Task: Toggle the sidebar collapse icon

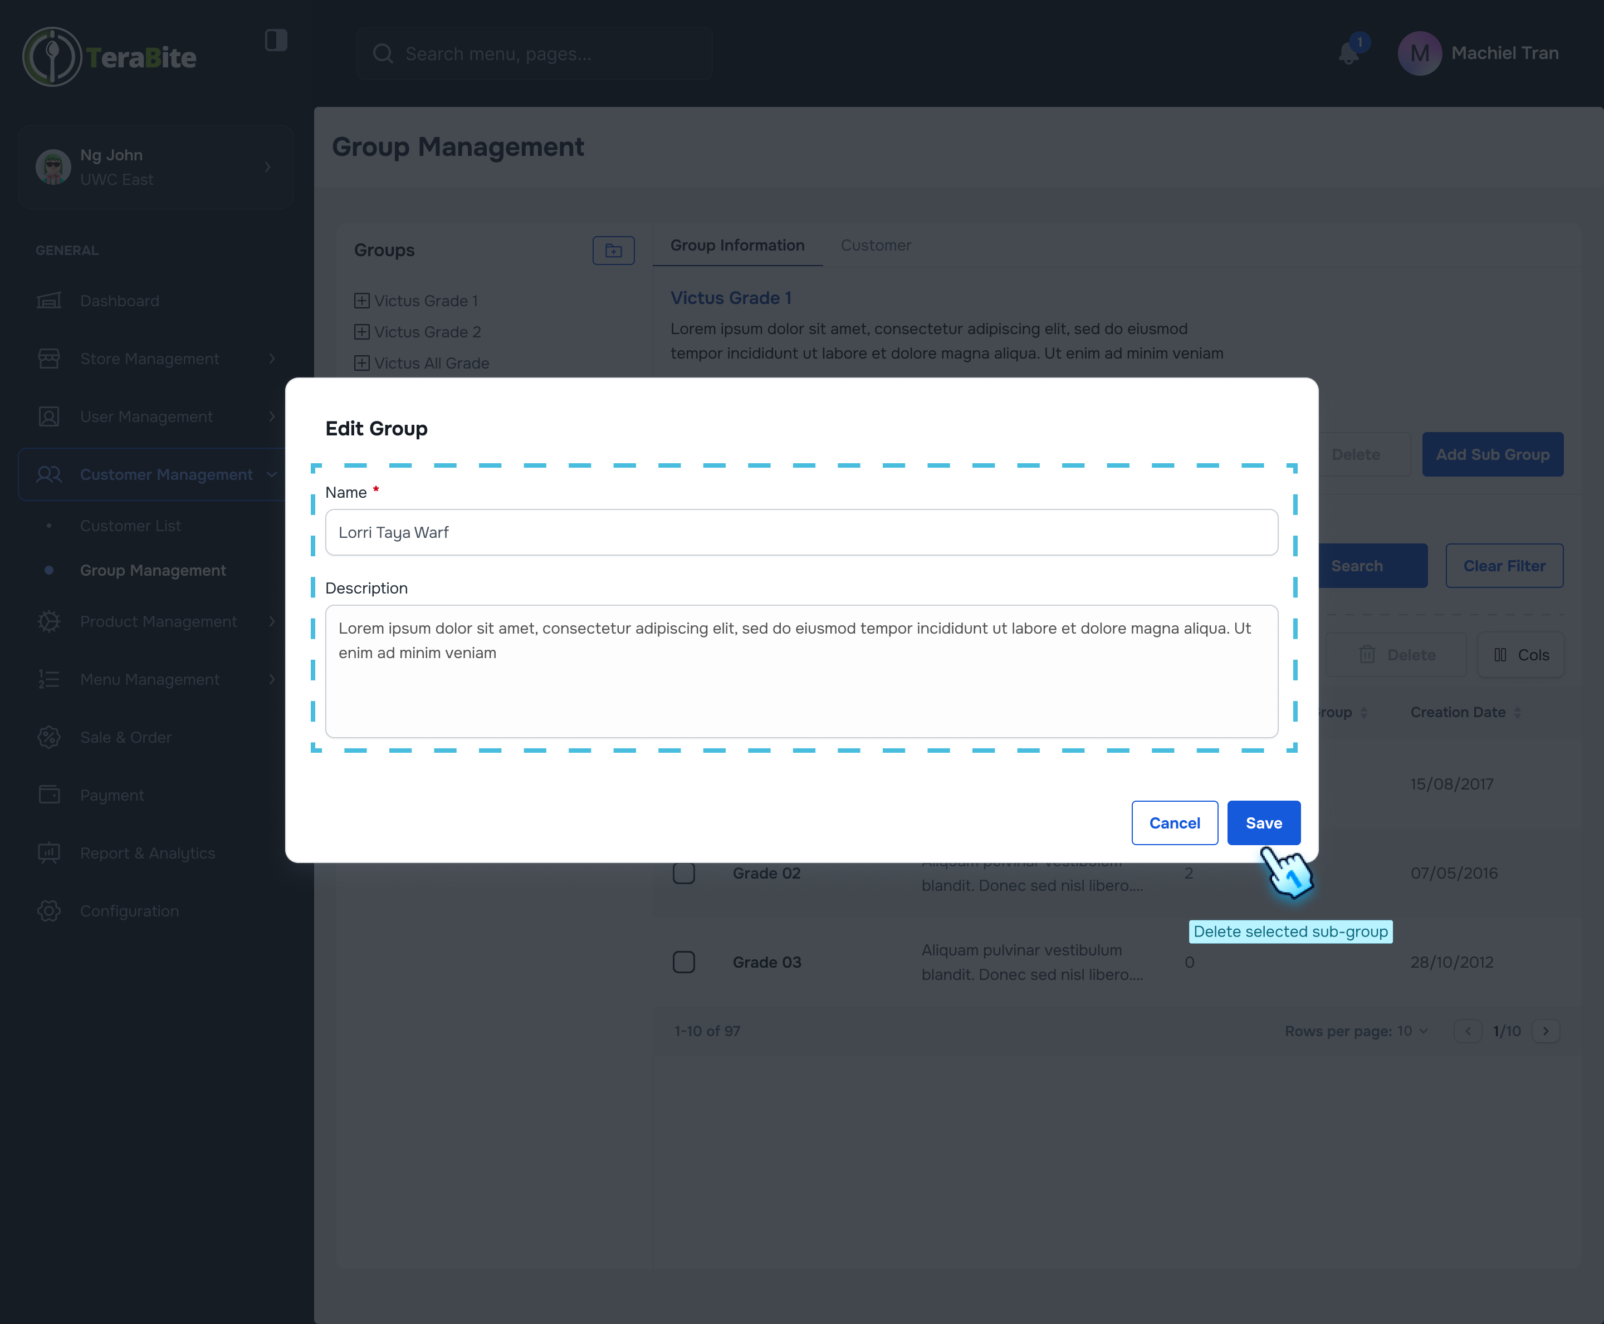Action: pos(275,41)
